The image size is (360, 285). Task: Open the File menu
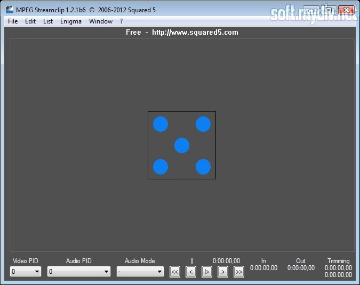[x=13, y=21]
